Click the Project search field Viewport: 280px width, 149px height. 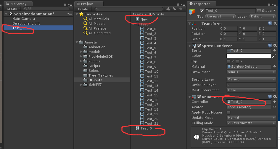coord(129,9)
